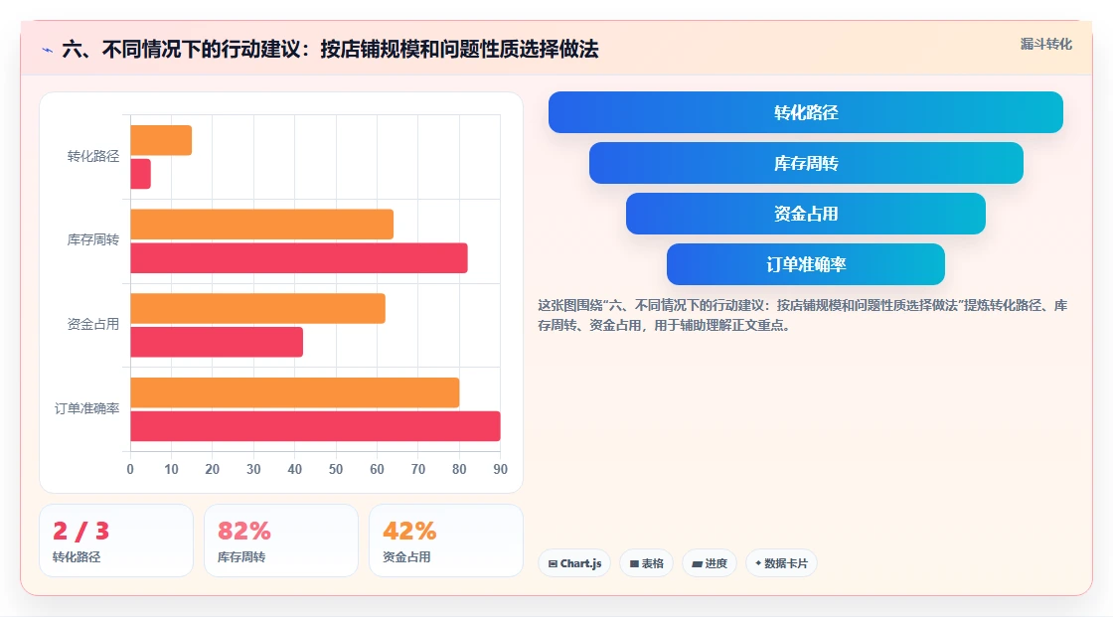Click the 转化路径 funnel stage bar
The width and height of the screenshot is (1113, 617).
806,112
